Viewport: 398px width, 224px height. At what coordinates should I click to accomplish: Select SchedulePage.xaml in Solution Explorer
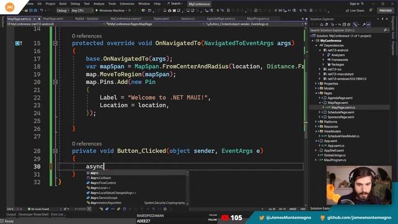(x=341, y=112)
